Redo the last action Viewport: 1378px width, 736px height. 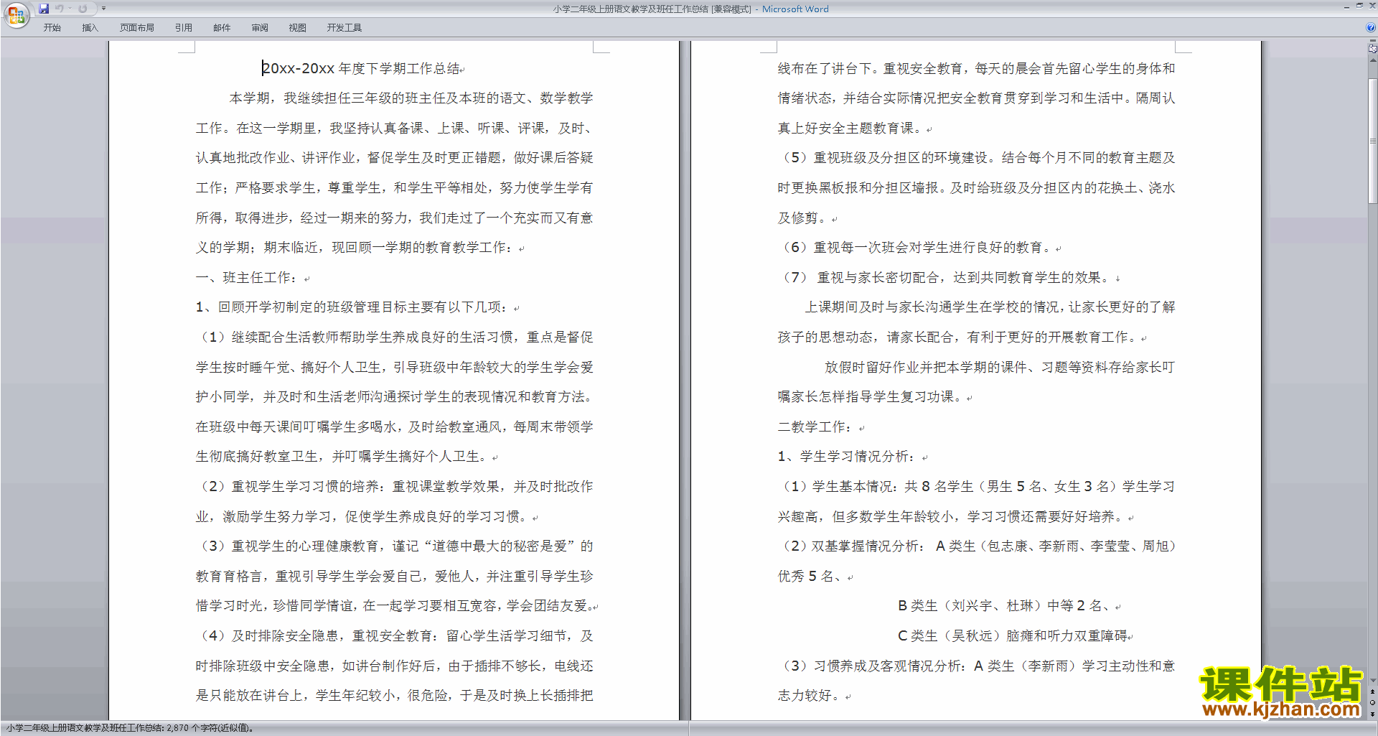[83, 9]
